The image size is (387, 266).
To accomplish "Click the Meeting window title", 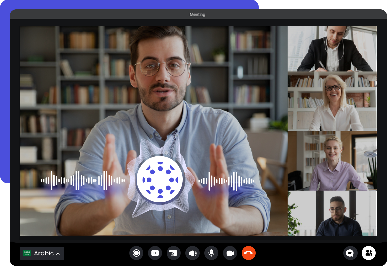I will point(197,14).
